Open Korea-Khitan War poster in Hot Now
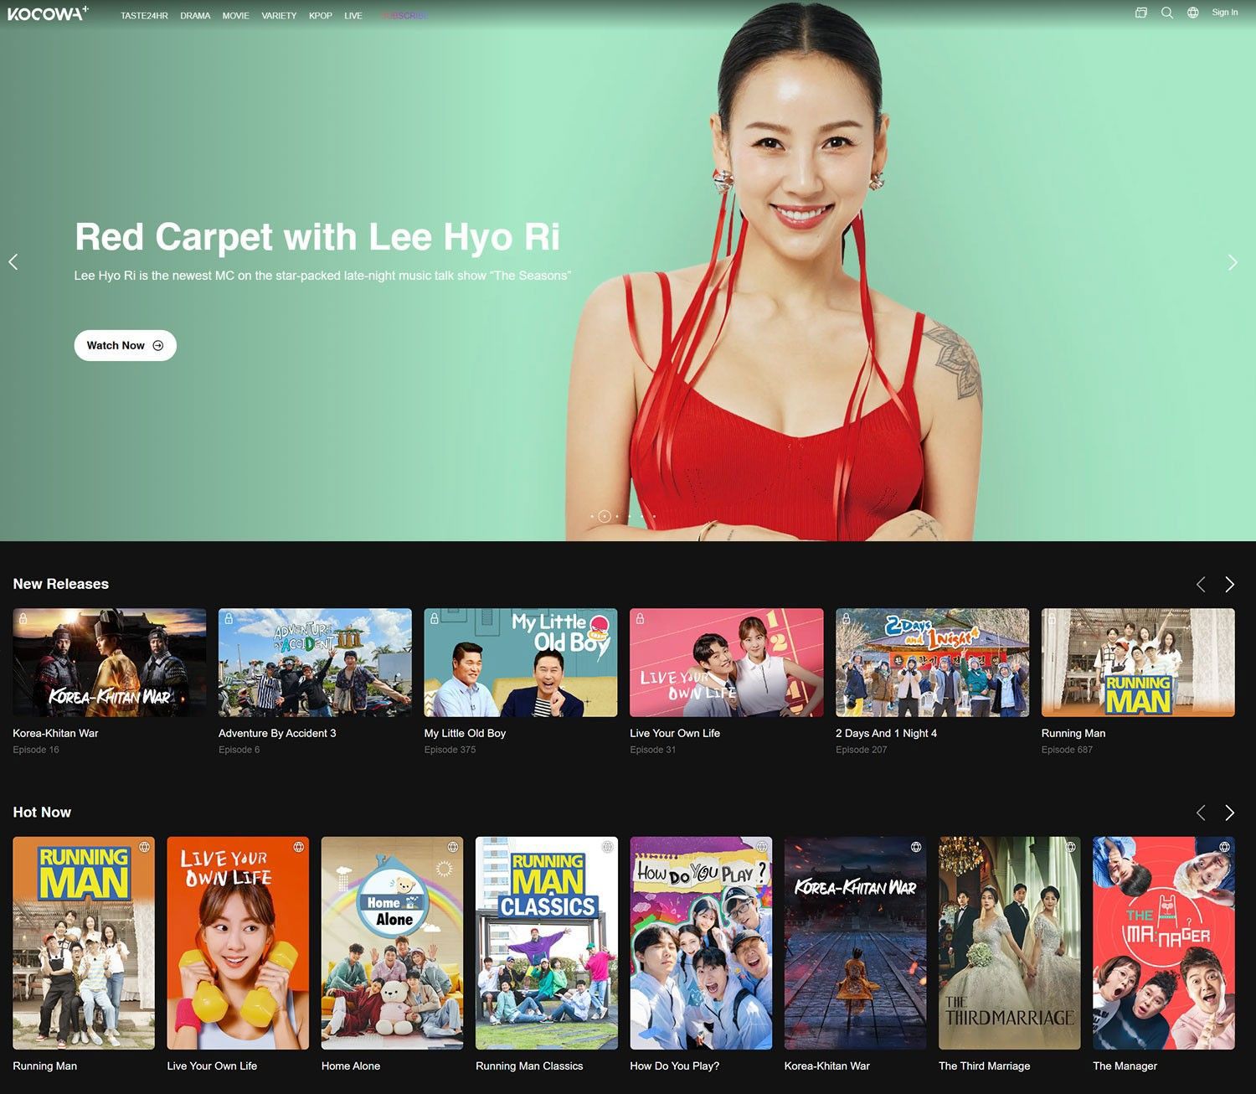1256x1094 pixels. [x=856, y=943]
